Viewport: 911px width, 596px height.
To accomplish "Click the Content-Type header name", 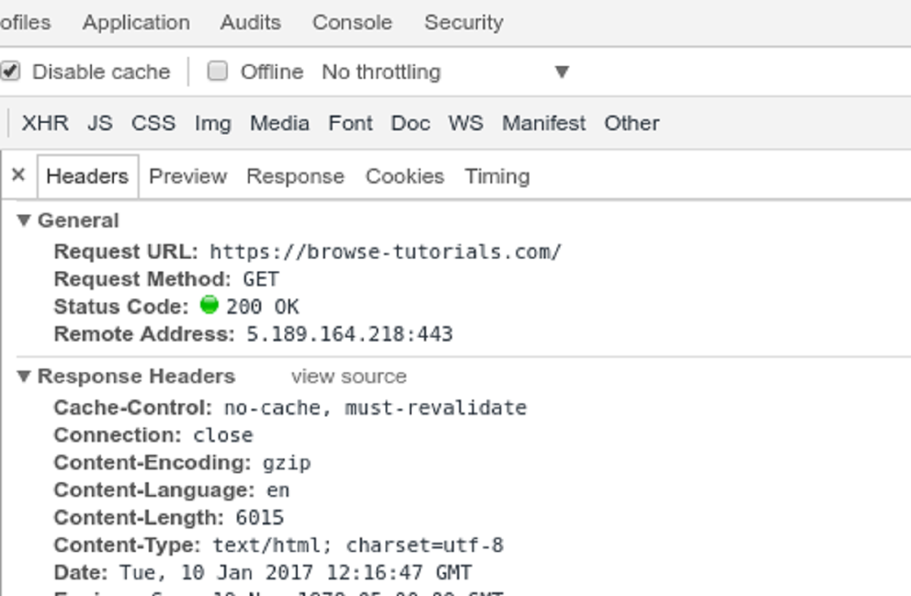I will pyautogui.click(x=128, y=545).
